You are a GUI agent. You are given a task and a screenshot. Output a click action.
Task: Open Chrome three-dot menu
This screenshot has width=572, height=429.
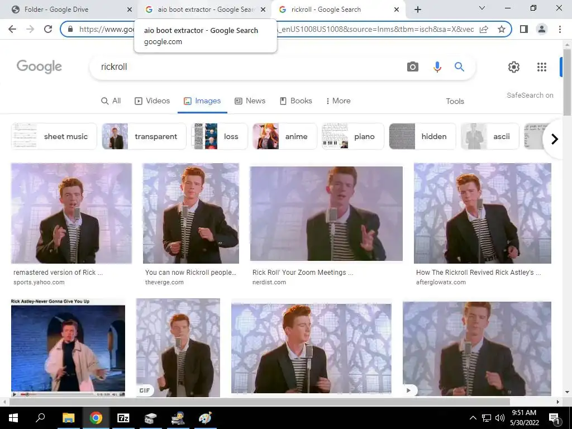(560, 29)
